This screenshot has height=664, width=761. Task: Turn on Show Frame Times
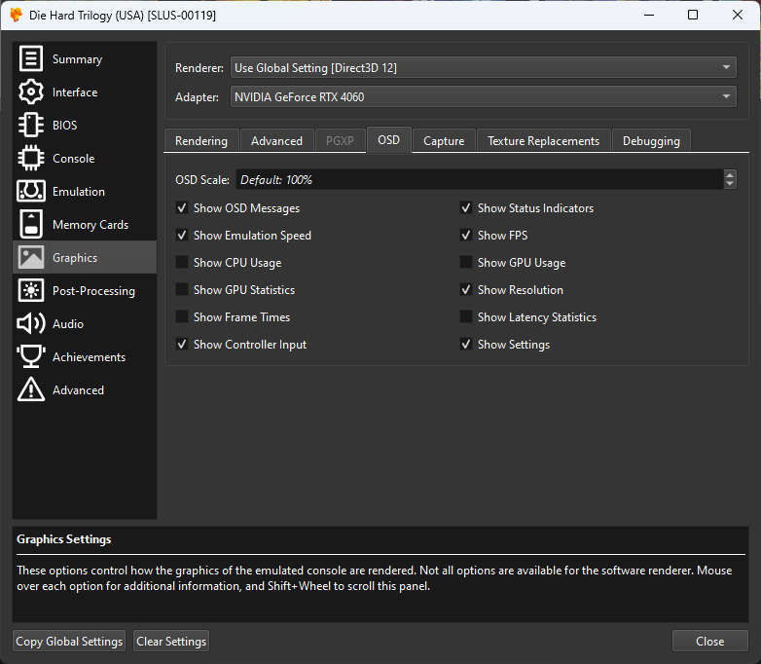tap(182, 316)
